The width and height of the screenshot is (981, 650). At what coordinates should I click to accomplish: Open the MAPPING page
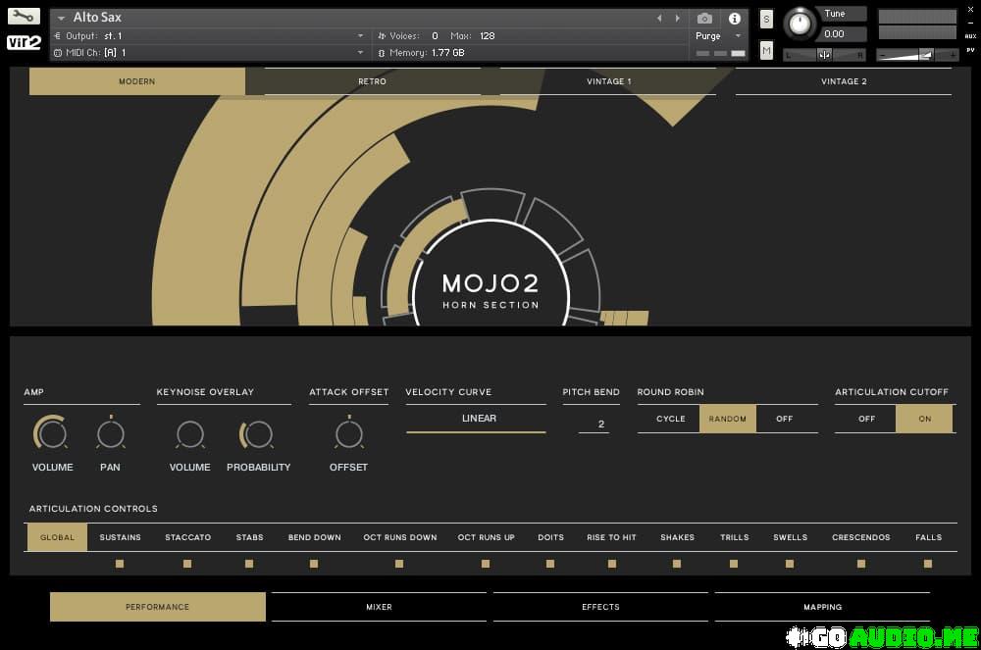click(x=822, y=607)
